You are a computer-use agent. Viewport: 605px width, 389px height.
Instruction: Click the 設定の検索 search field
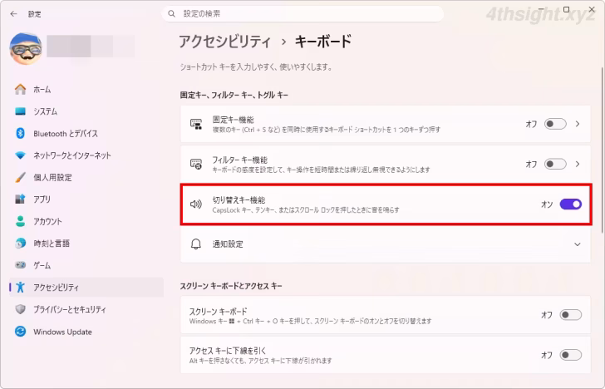[x=302, y=14]
